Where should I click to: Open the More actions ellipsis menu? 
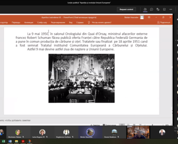171,9
